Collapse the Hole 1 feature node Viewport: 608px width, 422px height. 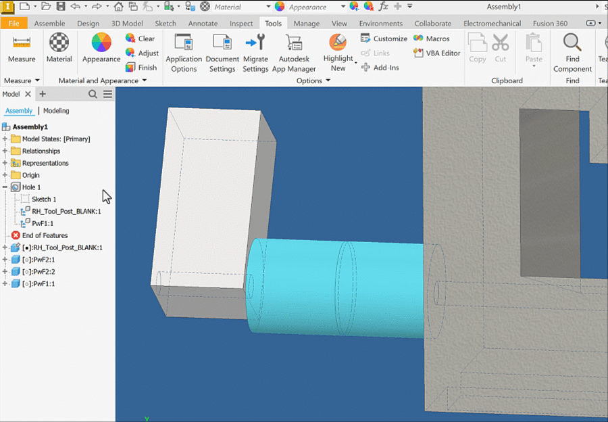pos(5,187)
